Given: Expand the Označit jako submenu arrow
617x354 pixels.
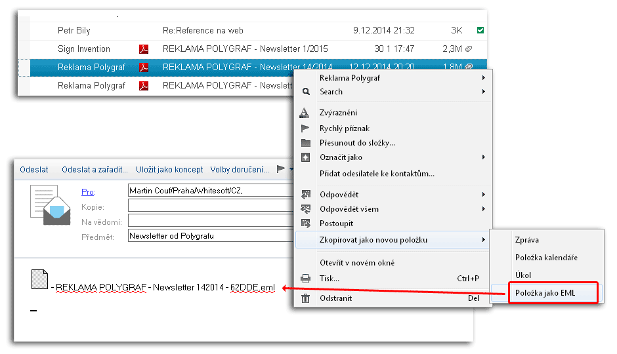Looking at the screenshot, I should [x=484, y=157].
